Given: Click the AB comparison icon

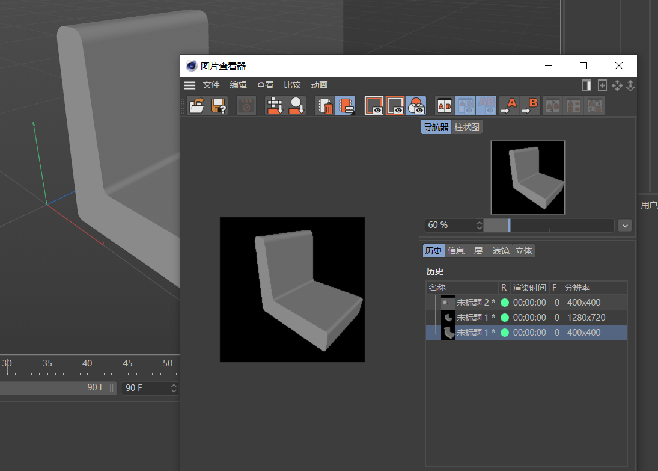Looking at the screenshot, I should pyautogui.click(x=444, y=106).
